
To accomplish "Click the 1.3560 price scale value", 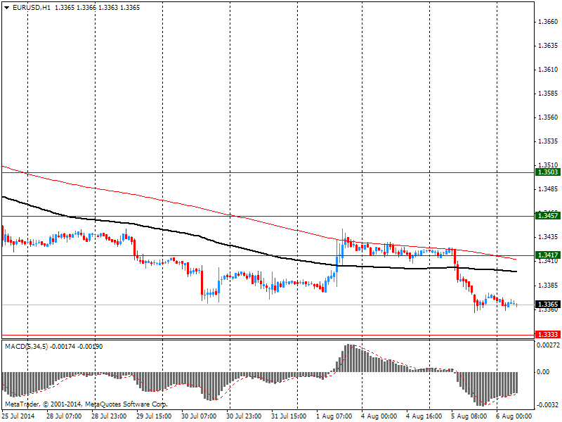I will (548, 117).
